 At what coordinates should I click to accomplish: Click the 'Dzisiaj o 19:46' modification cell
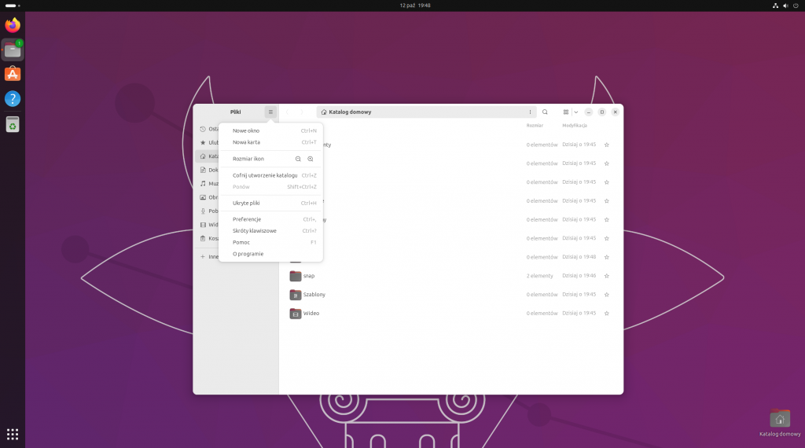(579, 276)
